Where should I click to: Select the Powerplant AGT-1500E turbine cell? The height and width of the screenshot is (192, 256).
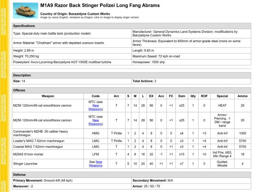coord(72,62)
